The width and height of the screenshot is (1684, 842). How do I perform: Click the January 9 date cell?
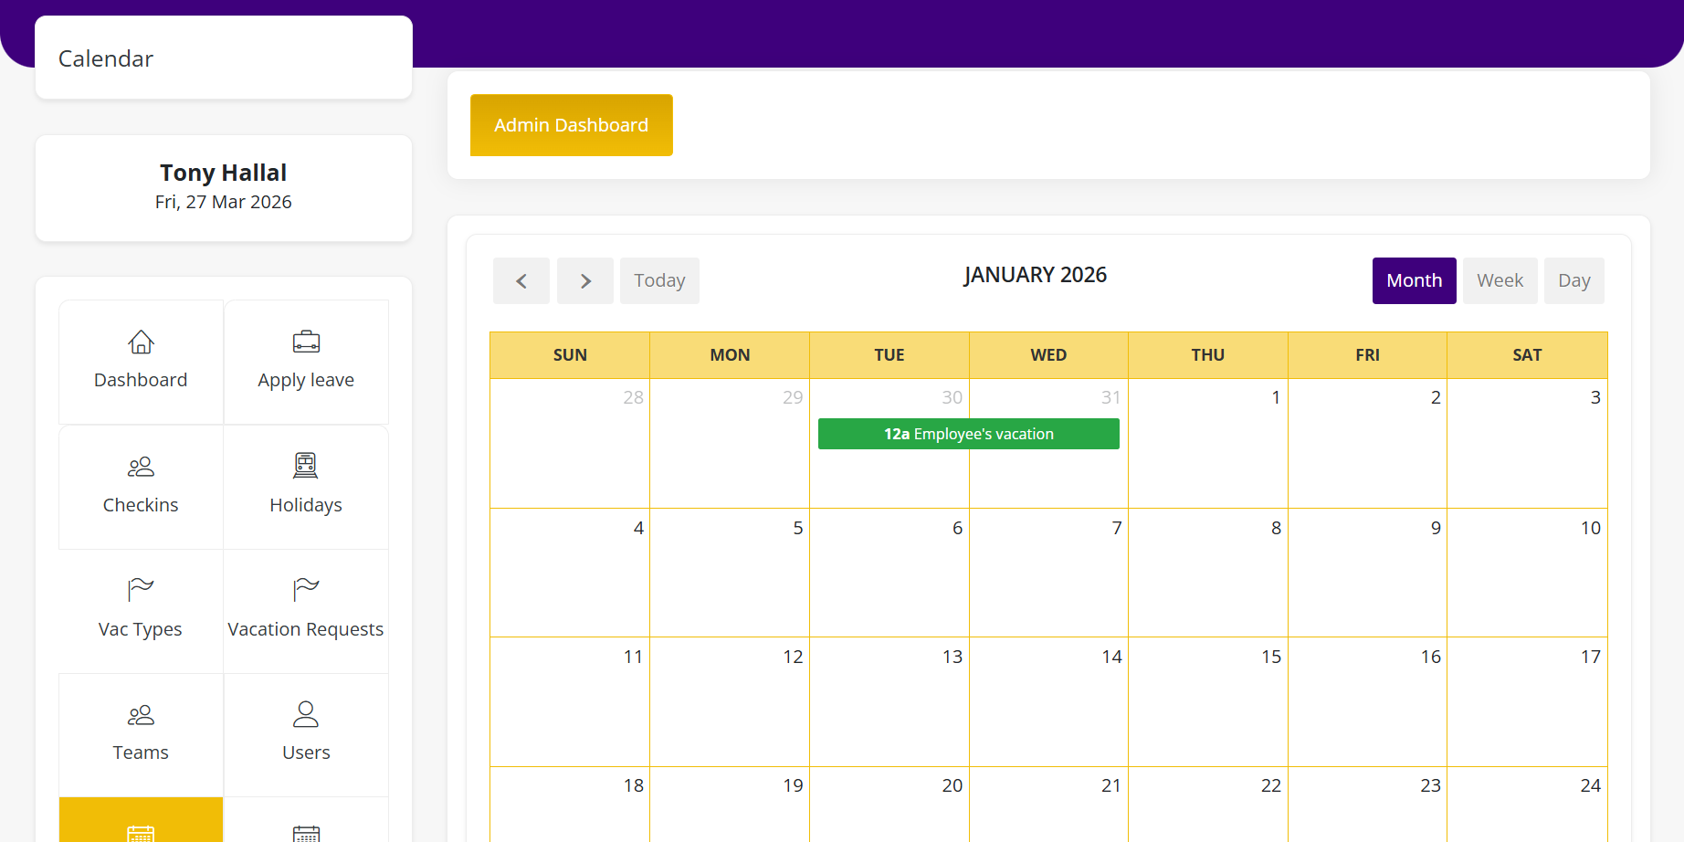(1367, 573)
